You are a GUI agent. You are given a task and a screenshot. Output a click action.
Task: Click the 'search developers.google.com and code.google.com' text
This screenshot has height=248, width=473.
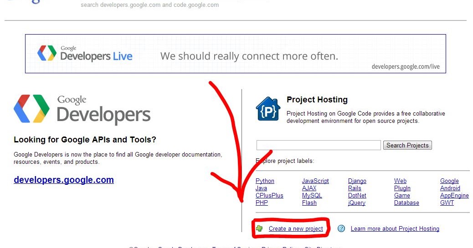pos(149,5)
